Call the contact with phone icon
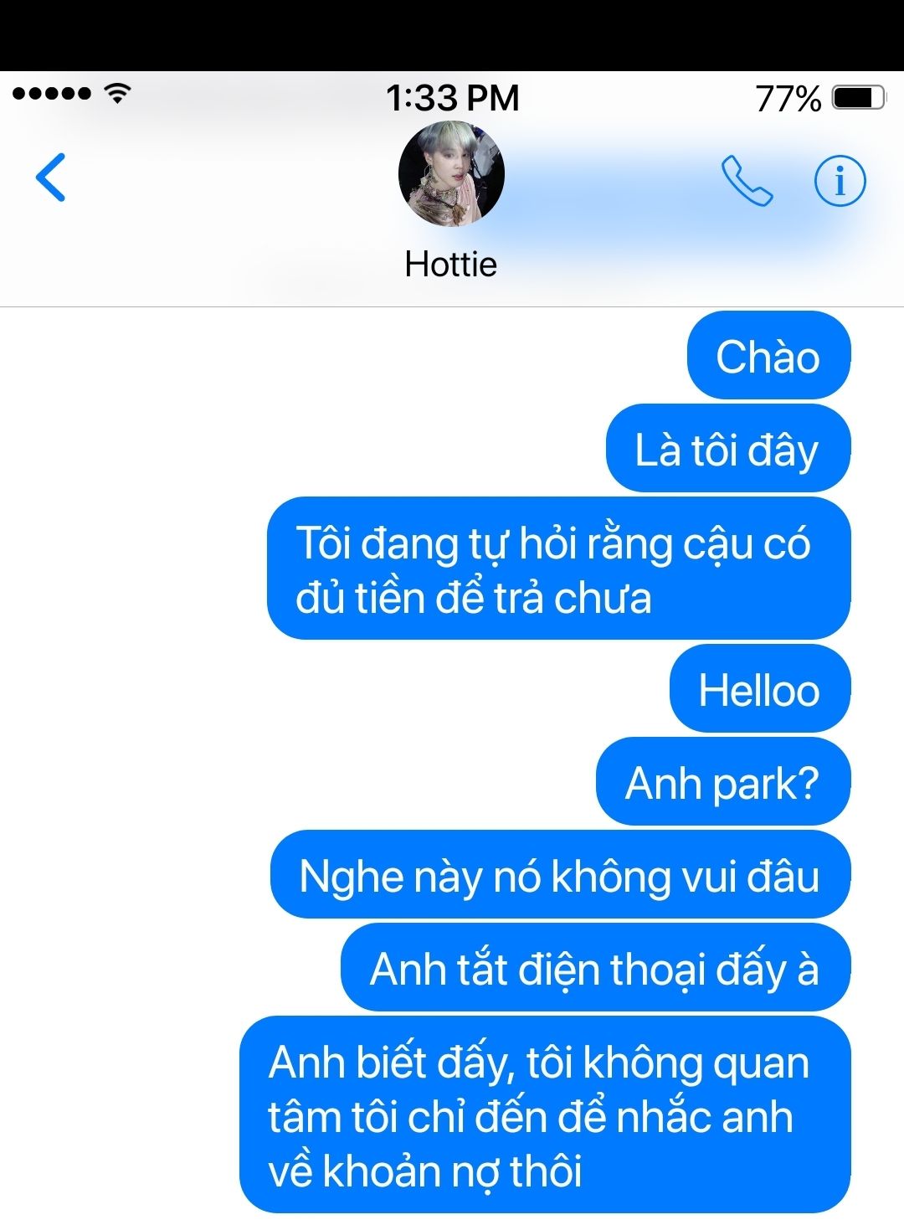This screenshot has height=1230, width=904. pos(747,180)
